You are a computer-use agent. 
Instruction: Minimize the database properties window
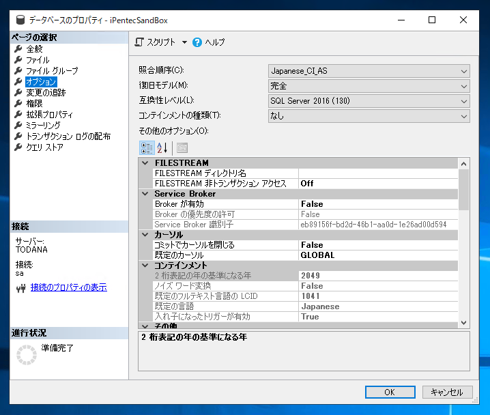tap(401, 20)
